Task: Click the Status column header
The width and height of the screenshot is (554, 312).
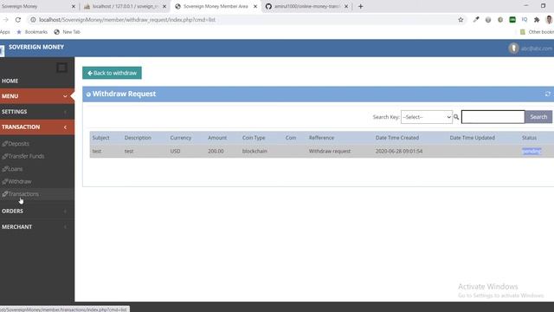Action: coord(529,138)
